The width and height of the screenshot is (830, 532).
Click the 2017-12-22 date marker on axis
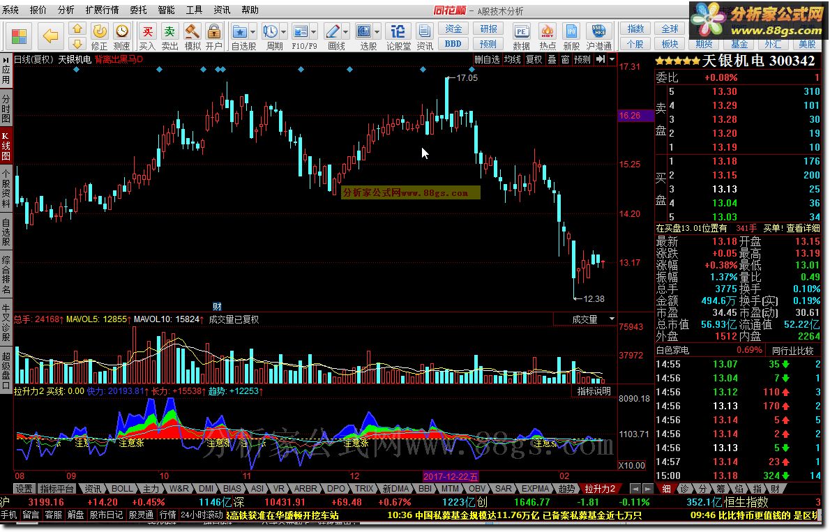tap(451, 476)
